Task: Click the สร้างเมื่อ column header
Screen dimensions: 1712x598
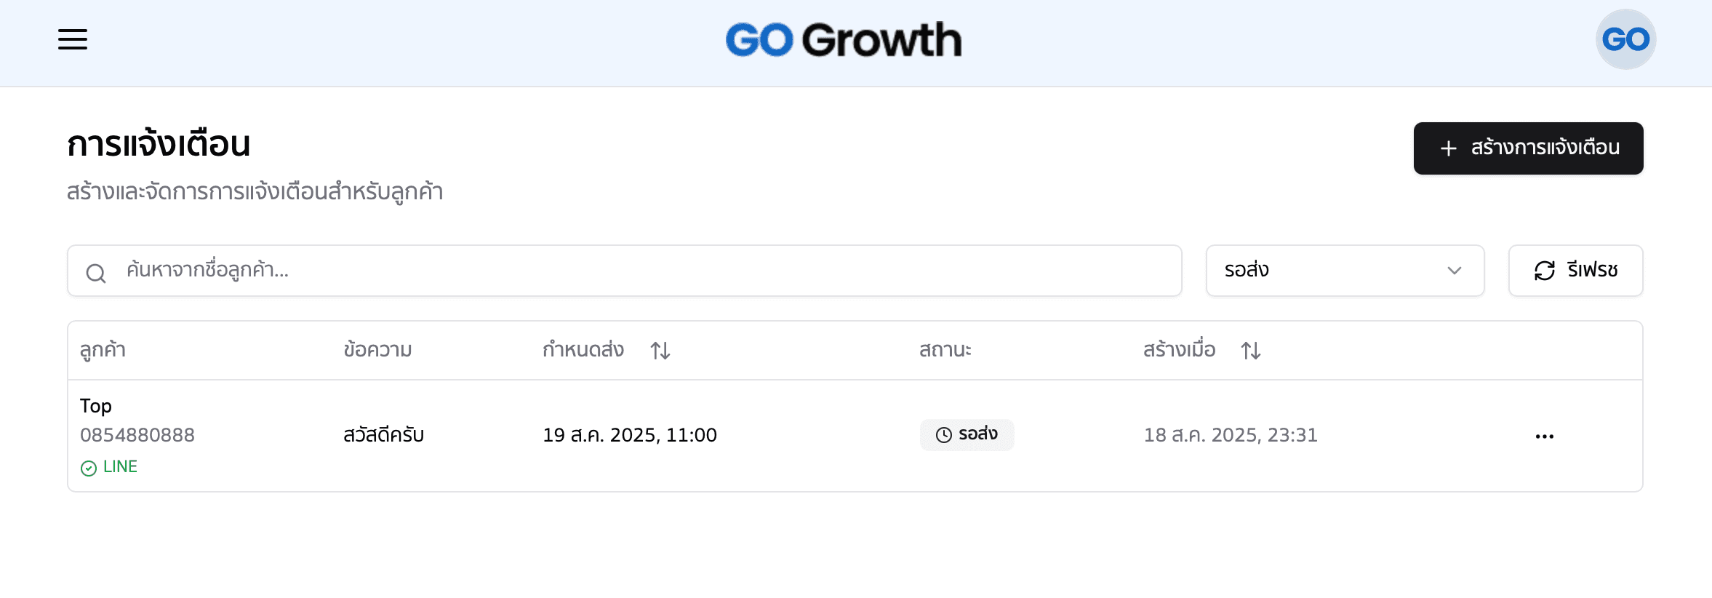Action: point(1179,350)
